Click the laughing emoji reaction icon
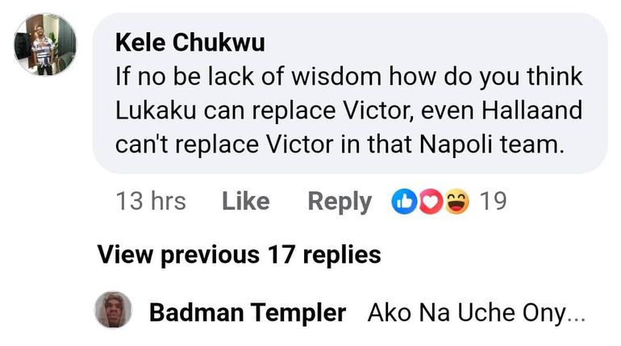This screenshot has width=621, height=346. tap(456, 201)
